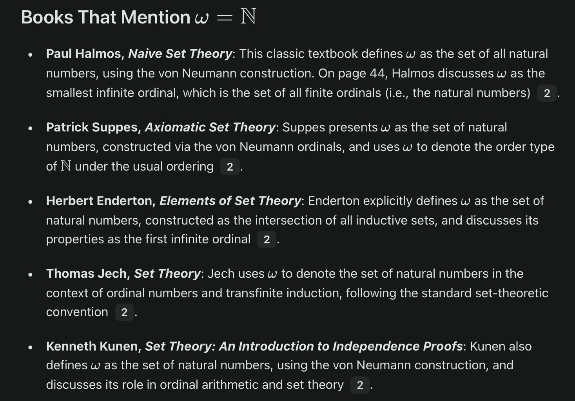
Task: Click the author name "Paul Halmos"
Action: pyautogui.click(x=84, y=54)
